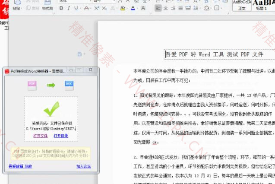Click the greyed text effects A icon
The image size is (275, 184).
(x=112, y=8)
